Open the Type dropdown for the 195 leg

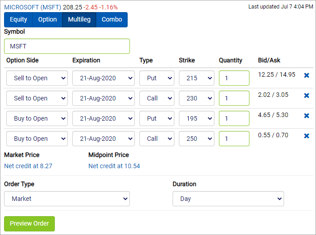tap(157, 118)
